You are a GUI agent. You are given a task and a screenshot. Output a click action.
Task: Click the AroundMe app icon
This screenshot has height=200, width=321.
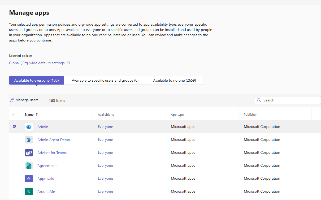29,192
